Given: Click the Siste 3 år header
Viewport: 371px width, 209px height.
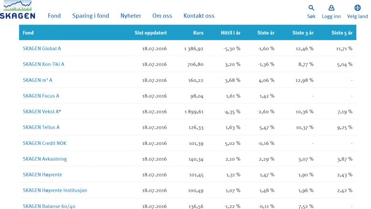Looking at the screenshot, I should click(x=303, y=33).
